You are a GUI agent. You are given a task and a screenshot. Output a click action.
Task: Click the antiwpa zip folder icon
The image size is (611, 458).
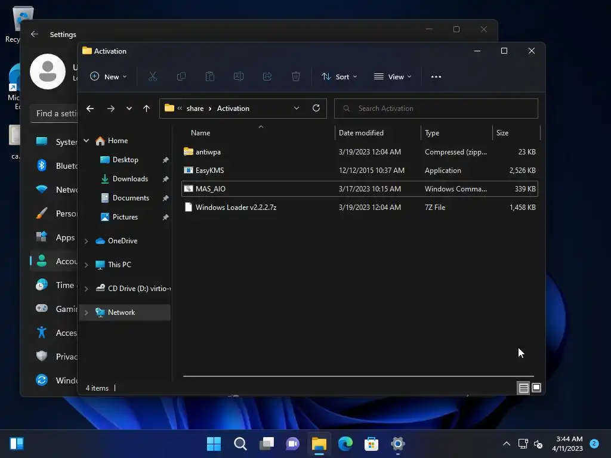click(x=188, y=151)
